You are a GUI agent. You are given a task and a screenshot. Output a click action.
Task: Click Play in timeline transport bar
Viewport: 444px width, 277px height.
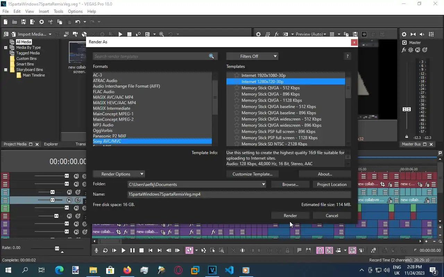pyautogui.click(x=123, y=250)
